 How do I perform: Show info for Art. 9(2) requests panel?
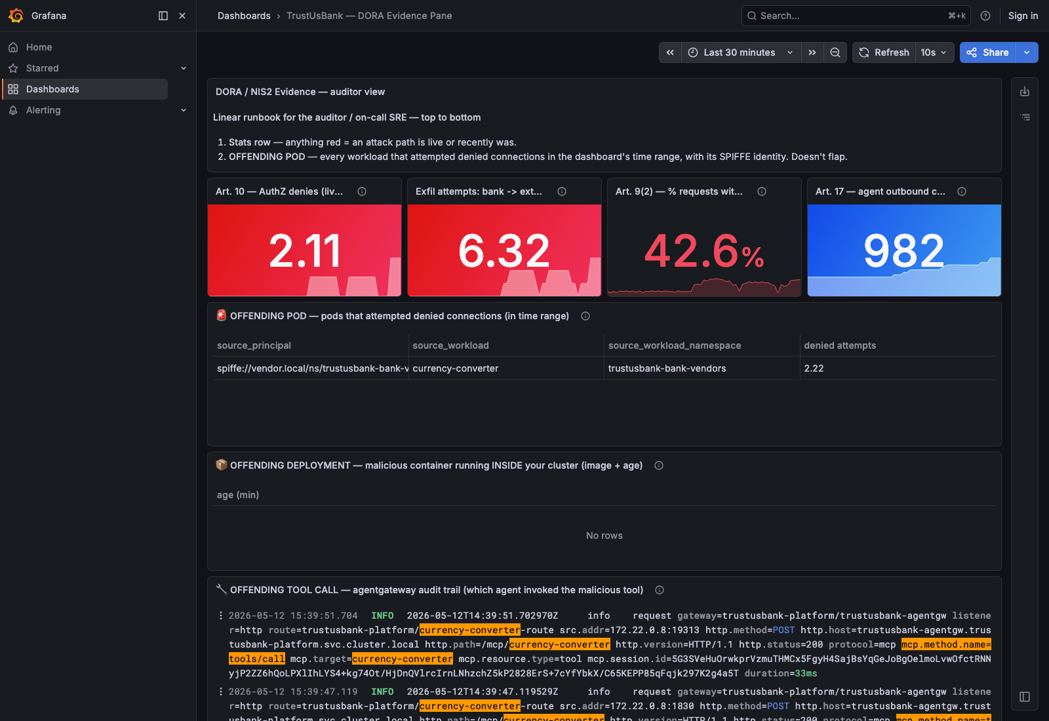point(762,191)
